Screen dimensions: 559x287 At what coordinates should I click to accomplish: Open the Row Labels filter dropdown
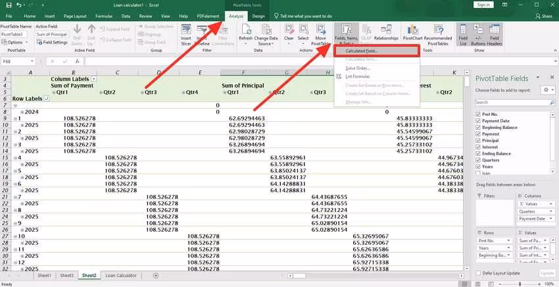coord(46,99)
